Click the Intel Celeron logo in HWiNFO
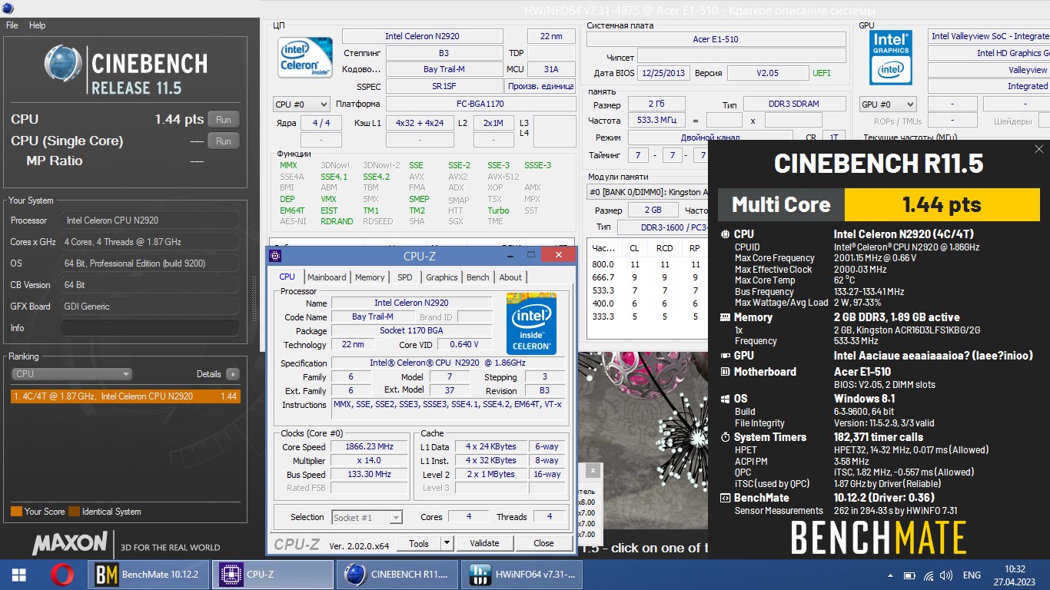This screenshot has width=1050, height=590. click(x=305, y=58)
